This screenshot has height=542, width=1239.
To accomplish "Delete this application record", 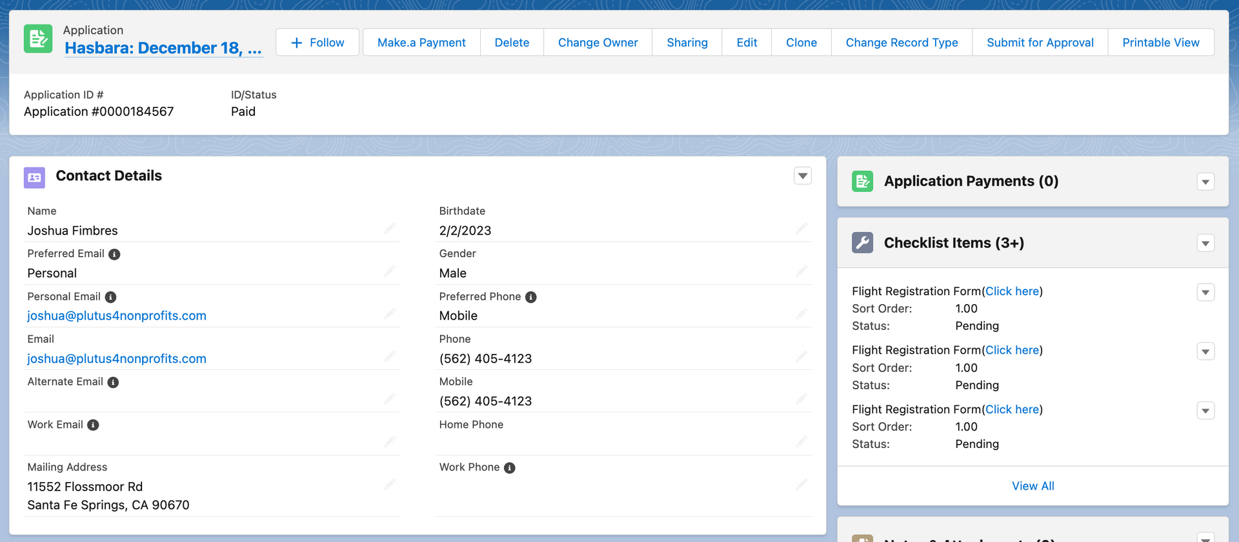I will pos(512,43).
